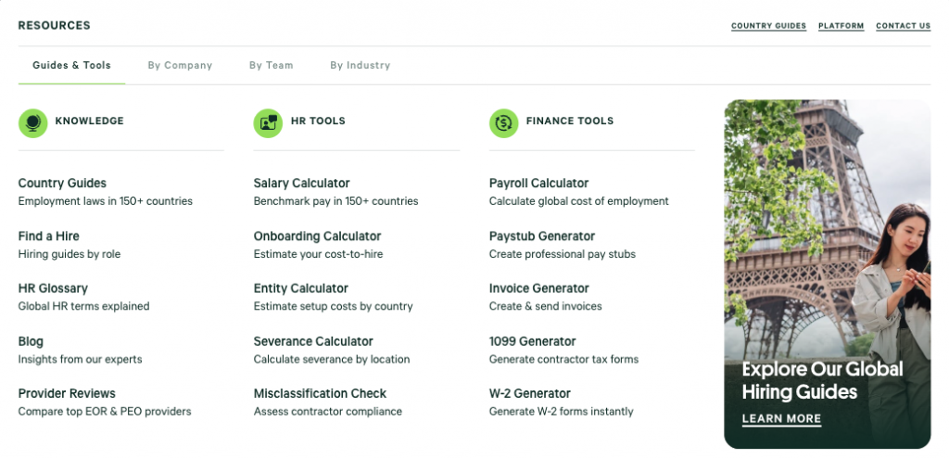Click Learn More on hiring guides card

coord(781,418)
